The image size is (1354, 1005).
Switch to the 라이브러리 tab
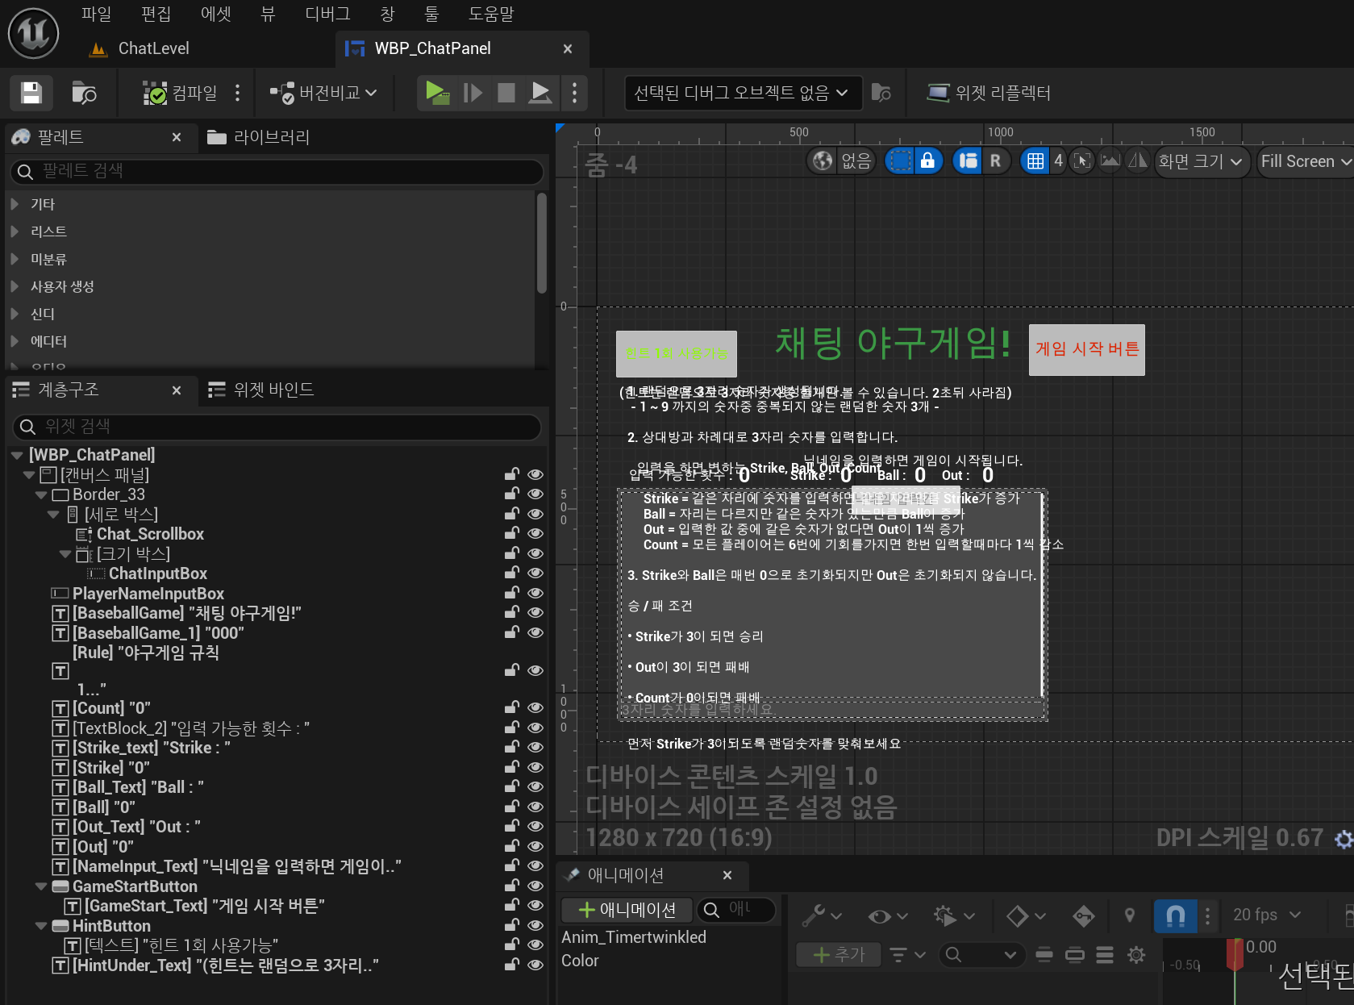point(259,137)
